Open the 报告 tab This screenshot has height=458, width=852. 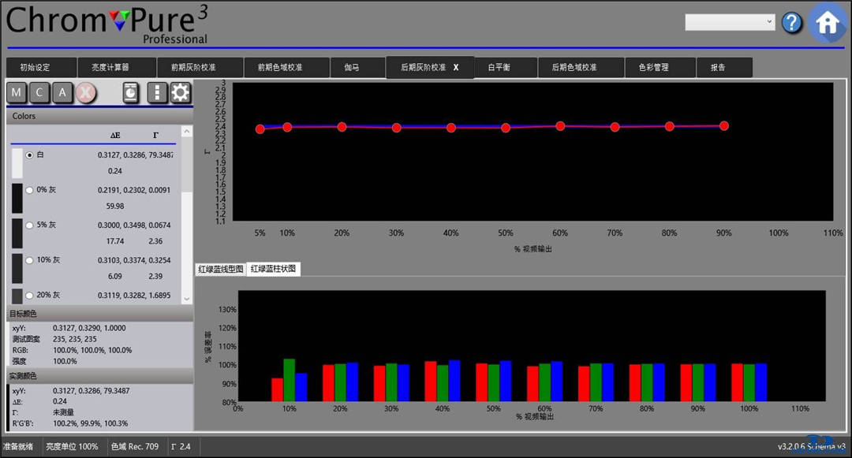coord(718,68)
